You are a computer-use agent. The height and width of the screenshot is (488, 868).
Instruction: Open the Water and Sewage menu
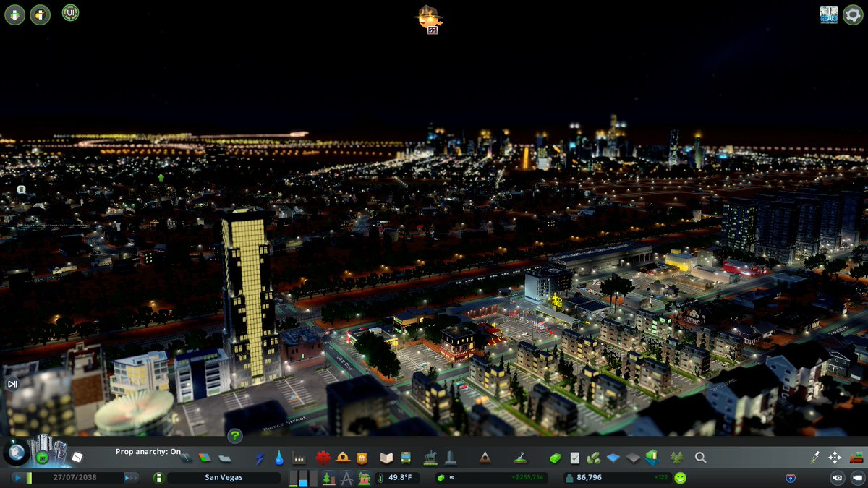tap(279, 458)
